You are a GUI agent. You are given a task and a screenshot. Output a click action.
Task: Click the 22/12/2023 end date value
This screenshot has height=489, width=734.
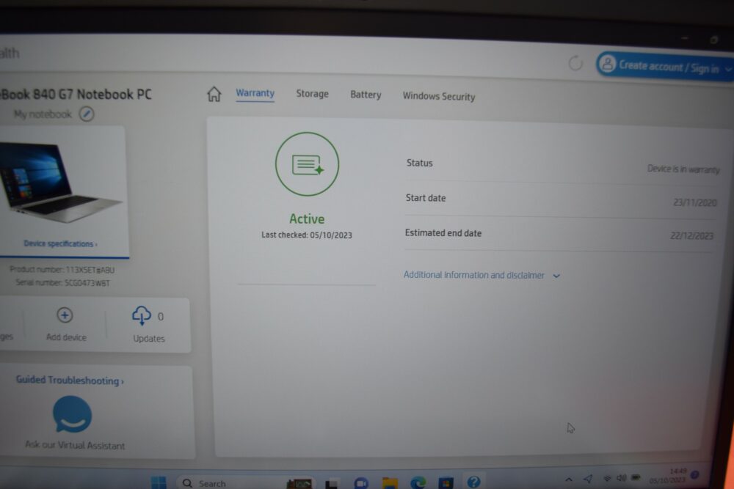(692, 235)
